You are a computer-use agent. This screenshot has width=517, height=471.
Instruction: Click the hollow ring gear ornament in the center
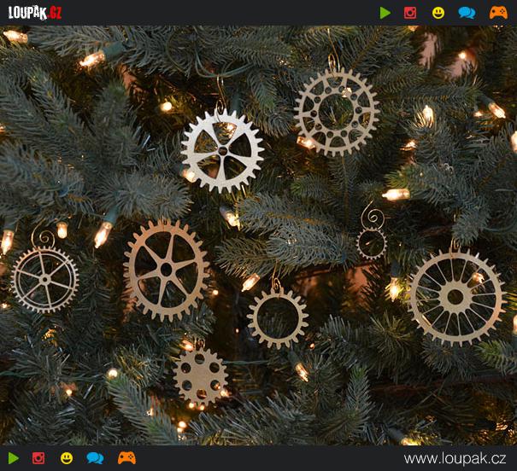[x=278, y=317]
